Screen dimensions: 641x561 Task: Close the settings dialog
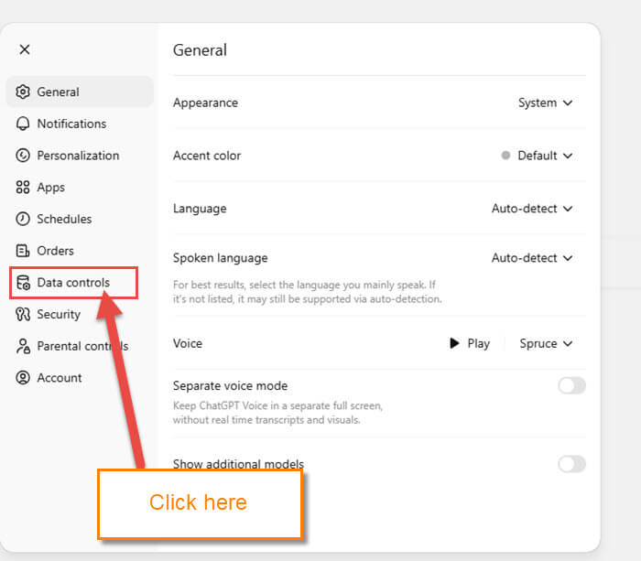tap(25, 49)
